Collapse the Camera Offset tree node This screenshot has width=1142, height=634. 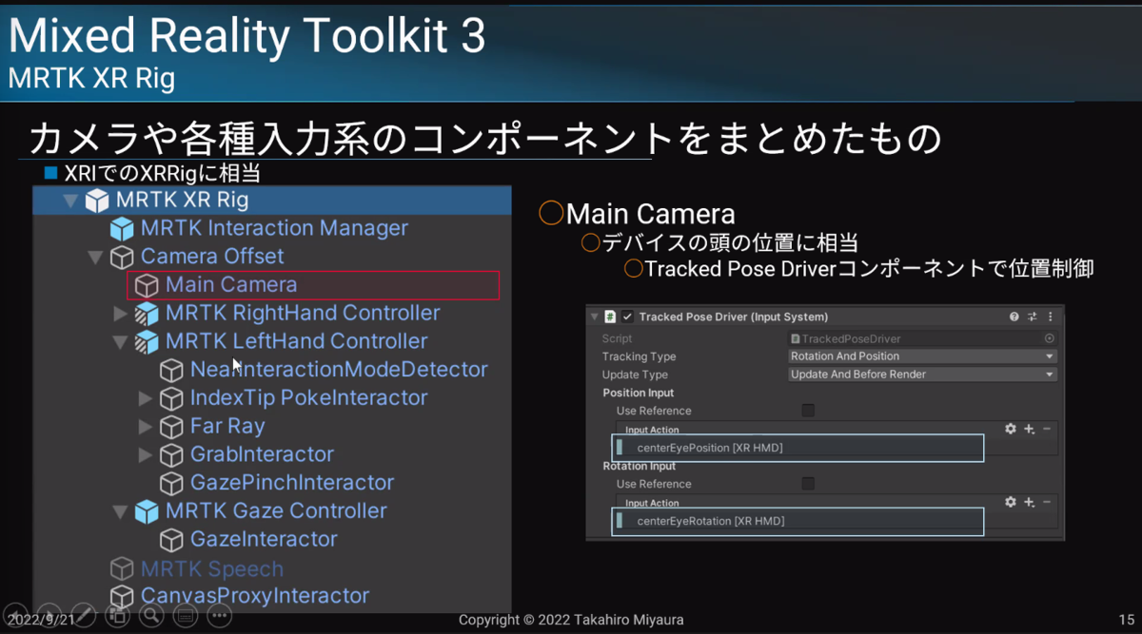(x=94, y=257)
